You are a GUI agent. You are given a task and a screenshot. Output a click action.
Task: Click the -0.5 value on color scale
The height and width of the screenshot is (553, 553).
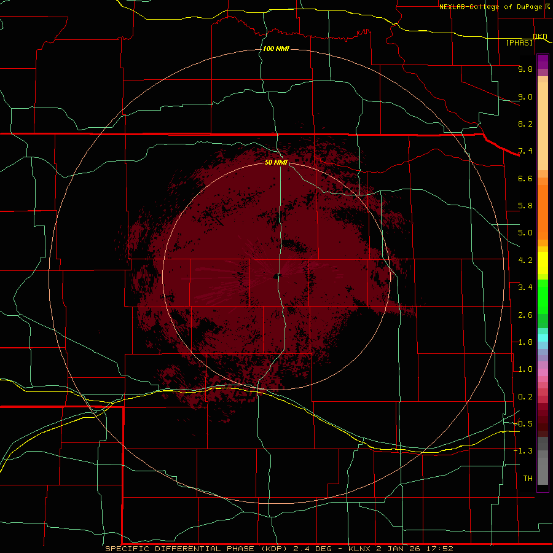524,424
